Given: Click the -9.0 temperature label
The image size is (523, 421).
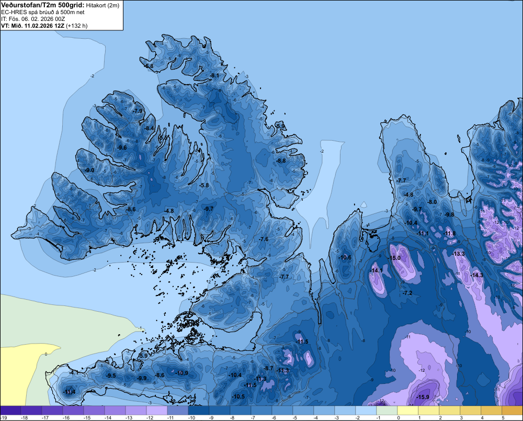Looking at the screenshot, I should [89, 170].
